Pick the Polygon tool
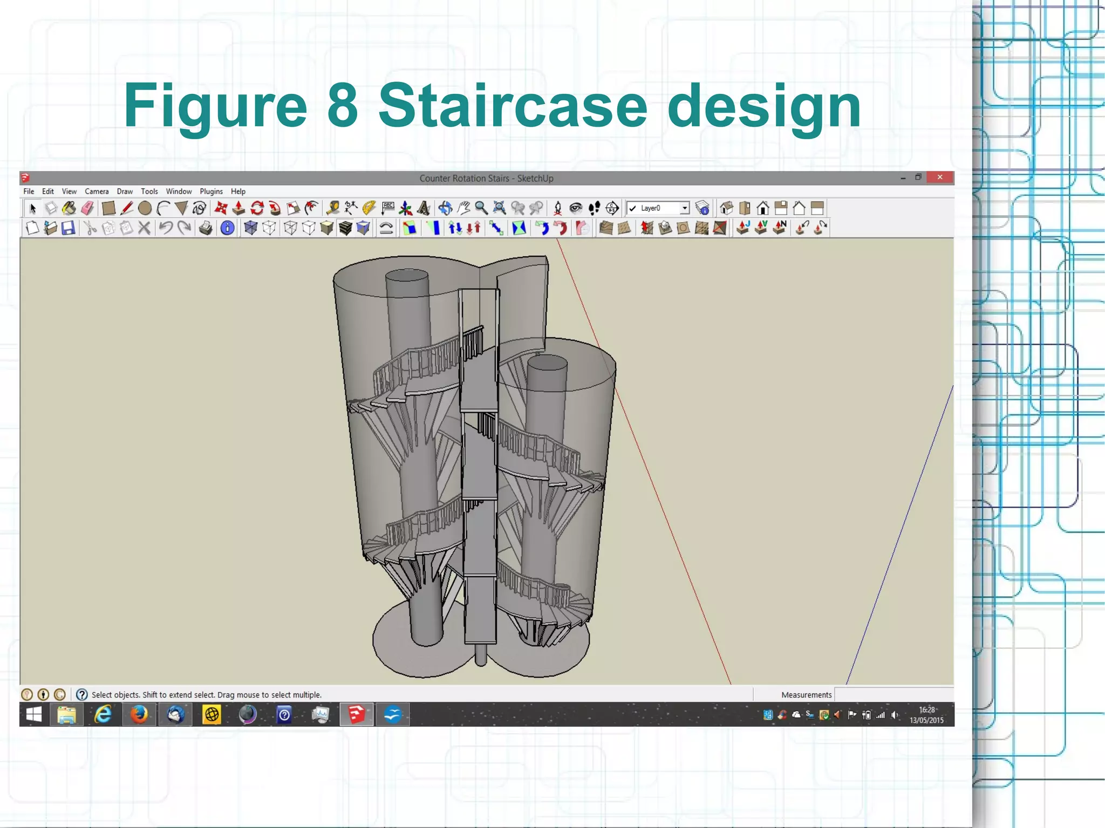1105x828 pixels. (181, 208)
